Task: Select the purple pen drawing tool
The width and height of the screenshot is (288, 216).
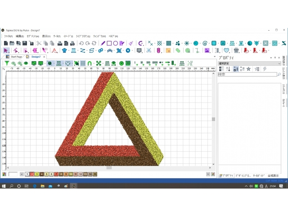Action: (x=103, y=43)
